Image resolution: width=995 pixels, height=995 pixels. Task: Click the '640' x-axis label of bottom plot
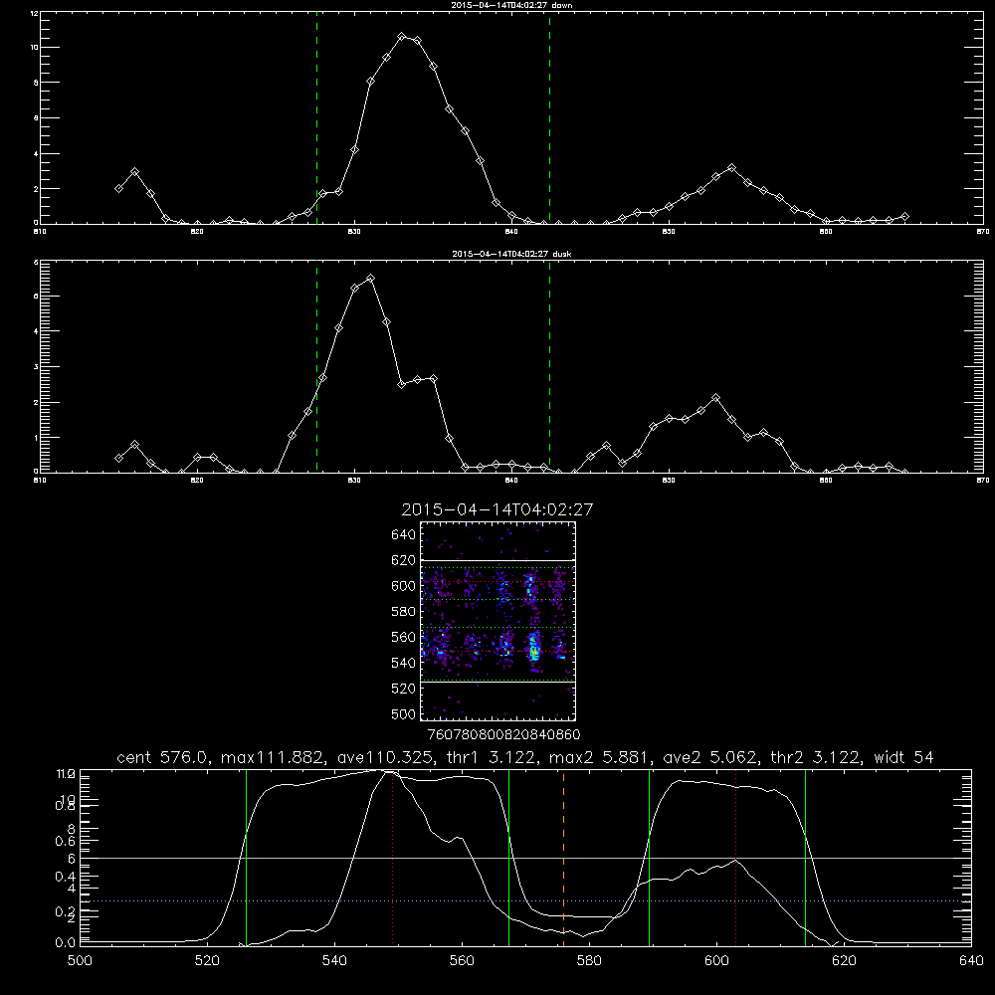[x=971, y=961]
